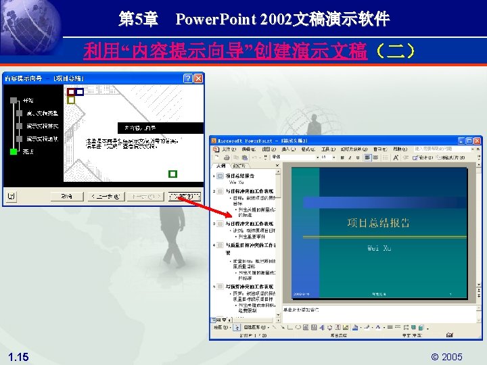
Task: Close the outline pane with its X
Action: tap(277, 166)
